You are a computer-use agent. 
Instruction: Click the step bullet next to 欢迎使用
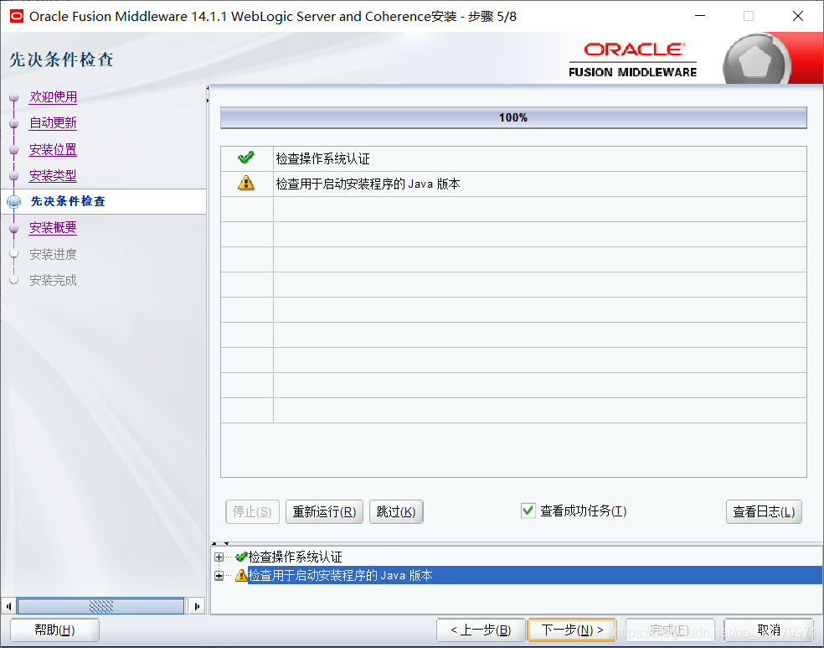point(14,96)
